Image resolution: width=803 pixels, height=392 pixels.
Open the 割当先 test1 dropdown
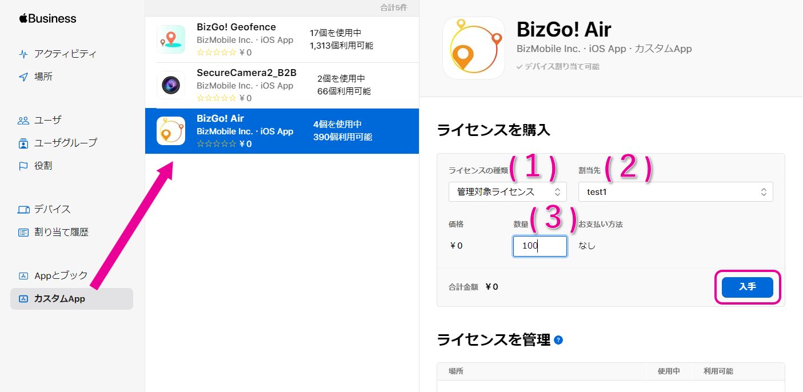point(675,192)
